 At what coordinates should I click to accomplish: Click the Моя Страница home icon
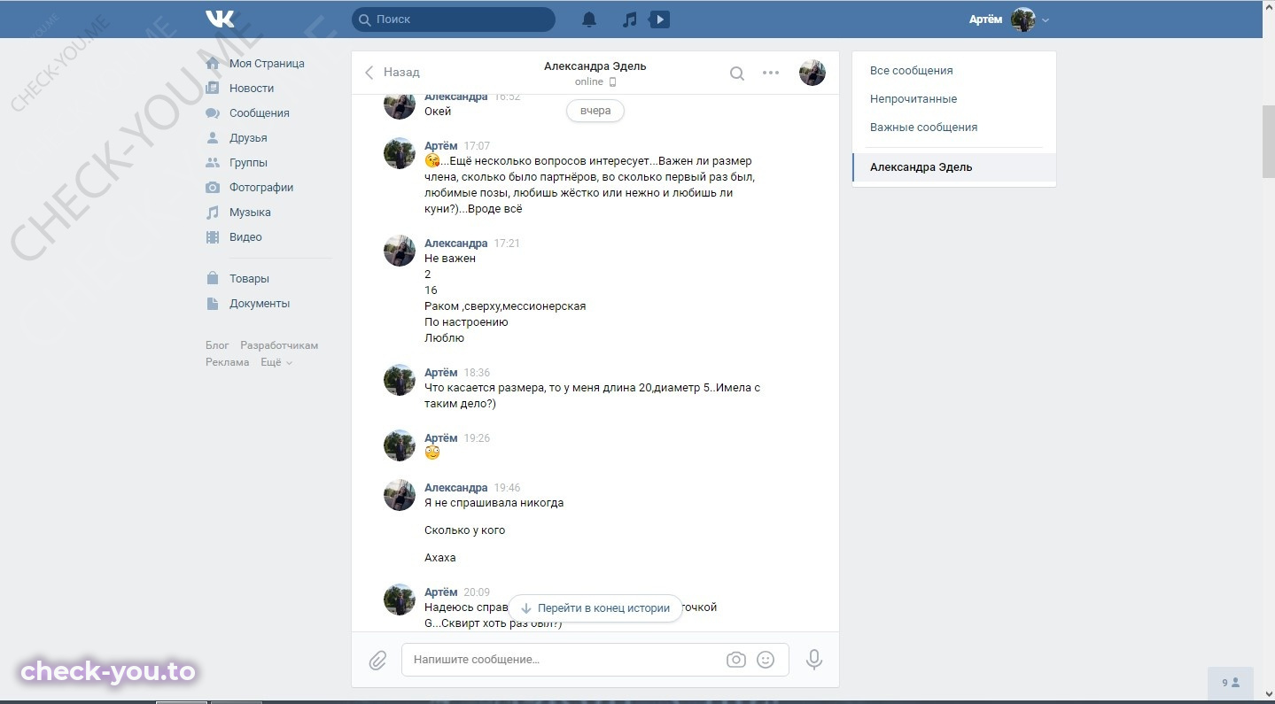click(x=213, y=64)
